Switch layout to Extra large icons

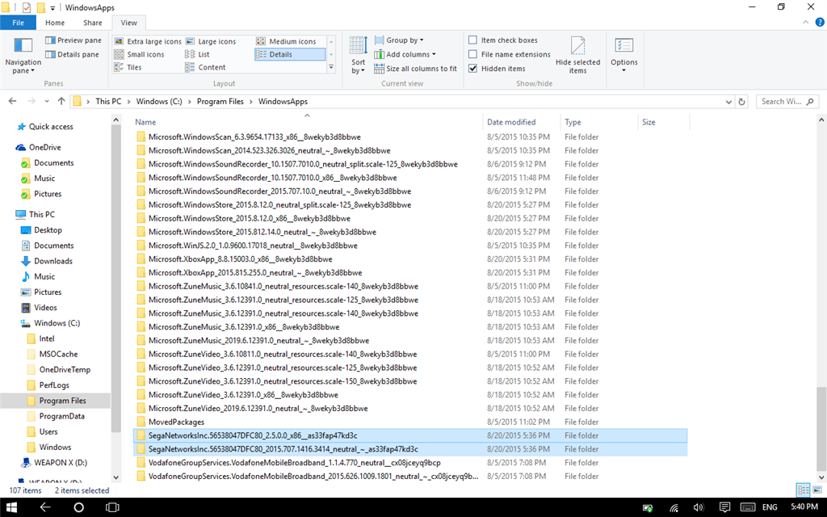coord(149,41)
